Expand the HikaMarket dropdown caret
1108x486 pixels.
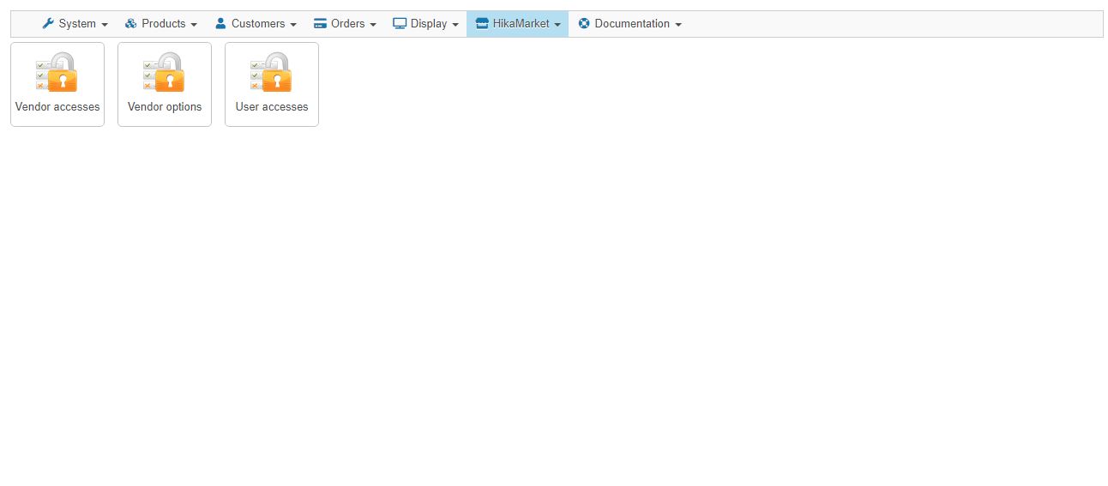pos(557,25)
